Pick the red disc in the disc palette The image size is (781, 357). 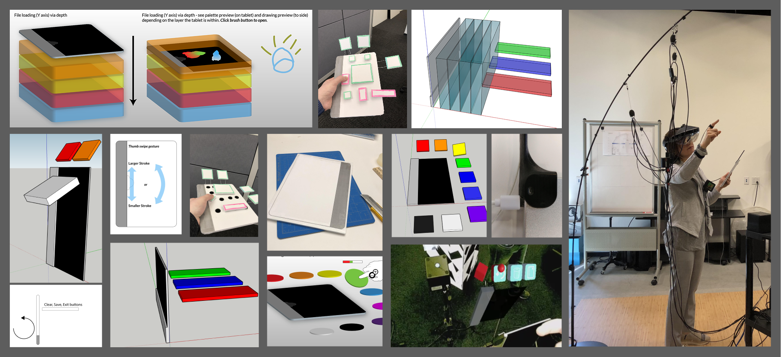pos(275,278)
